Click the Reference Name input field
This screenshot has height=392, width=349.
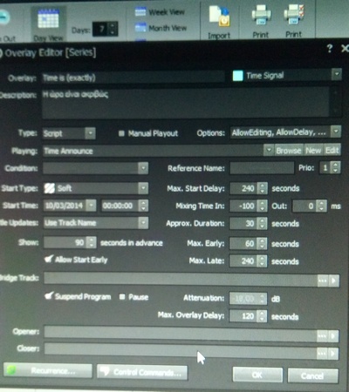click(262, 168)
